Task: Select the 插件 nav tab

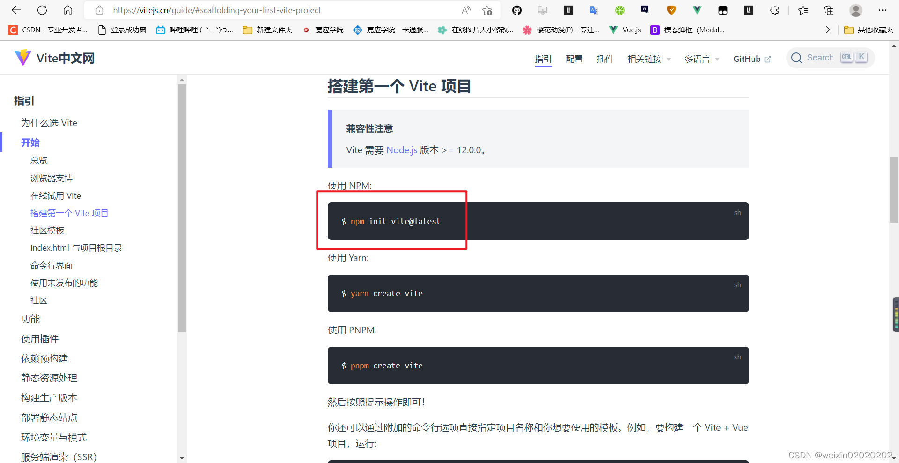Action: click(x=605, y=59)
